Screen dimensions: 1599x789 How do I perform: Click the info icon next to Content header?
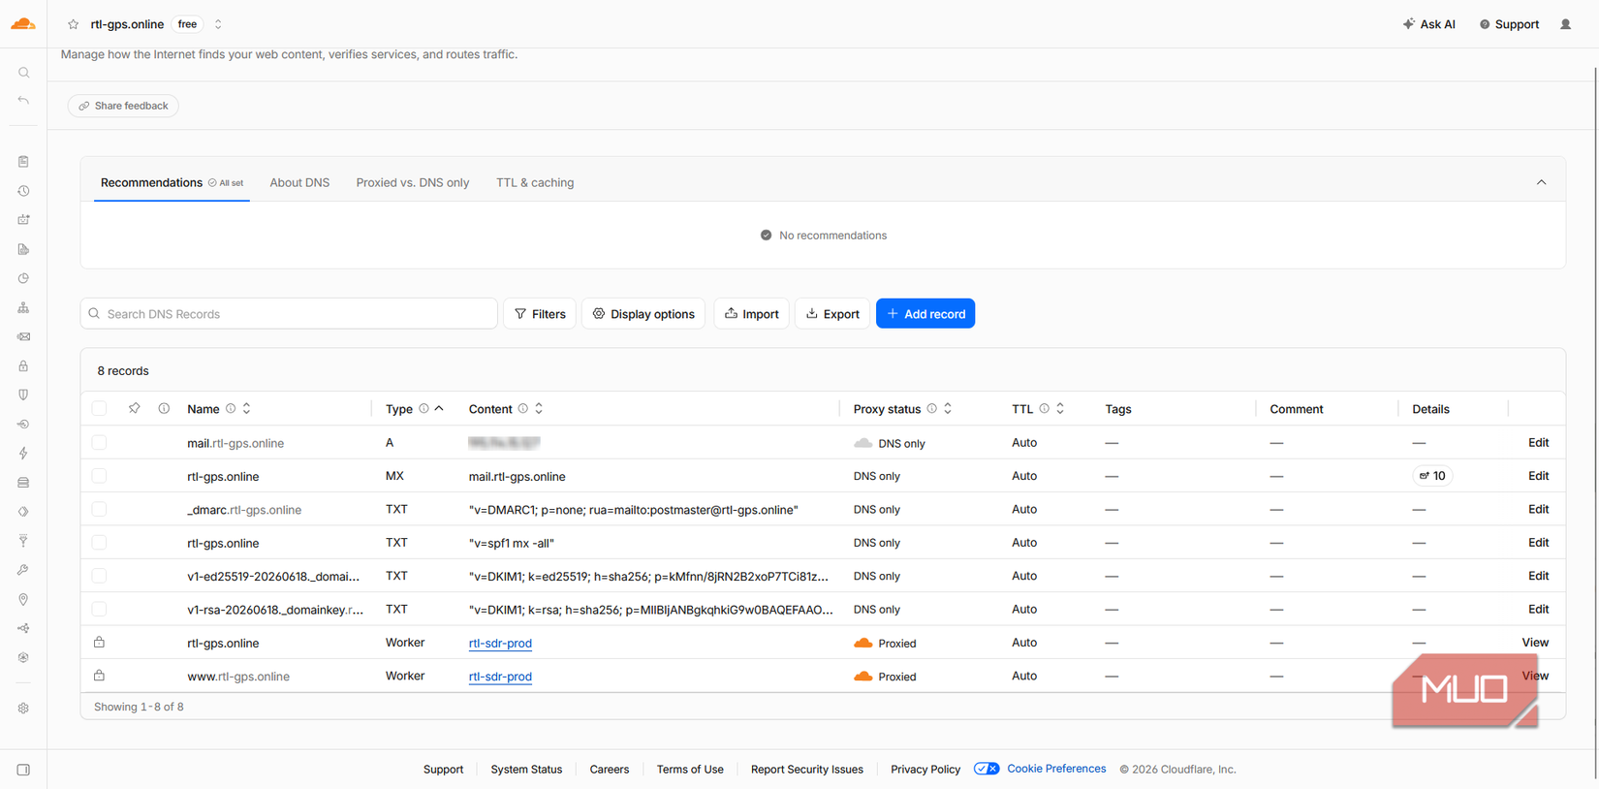[523, 409]
